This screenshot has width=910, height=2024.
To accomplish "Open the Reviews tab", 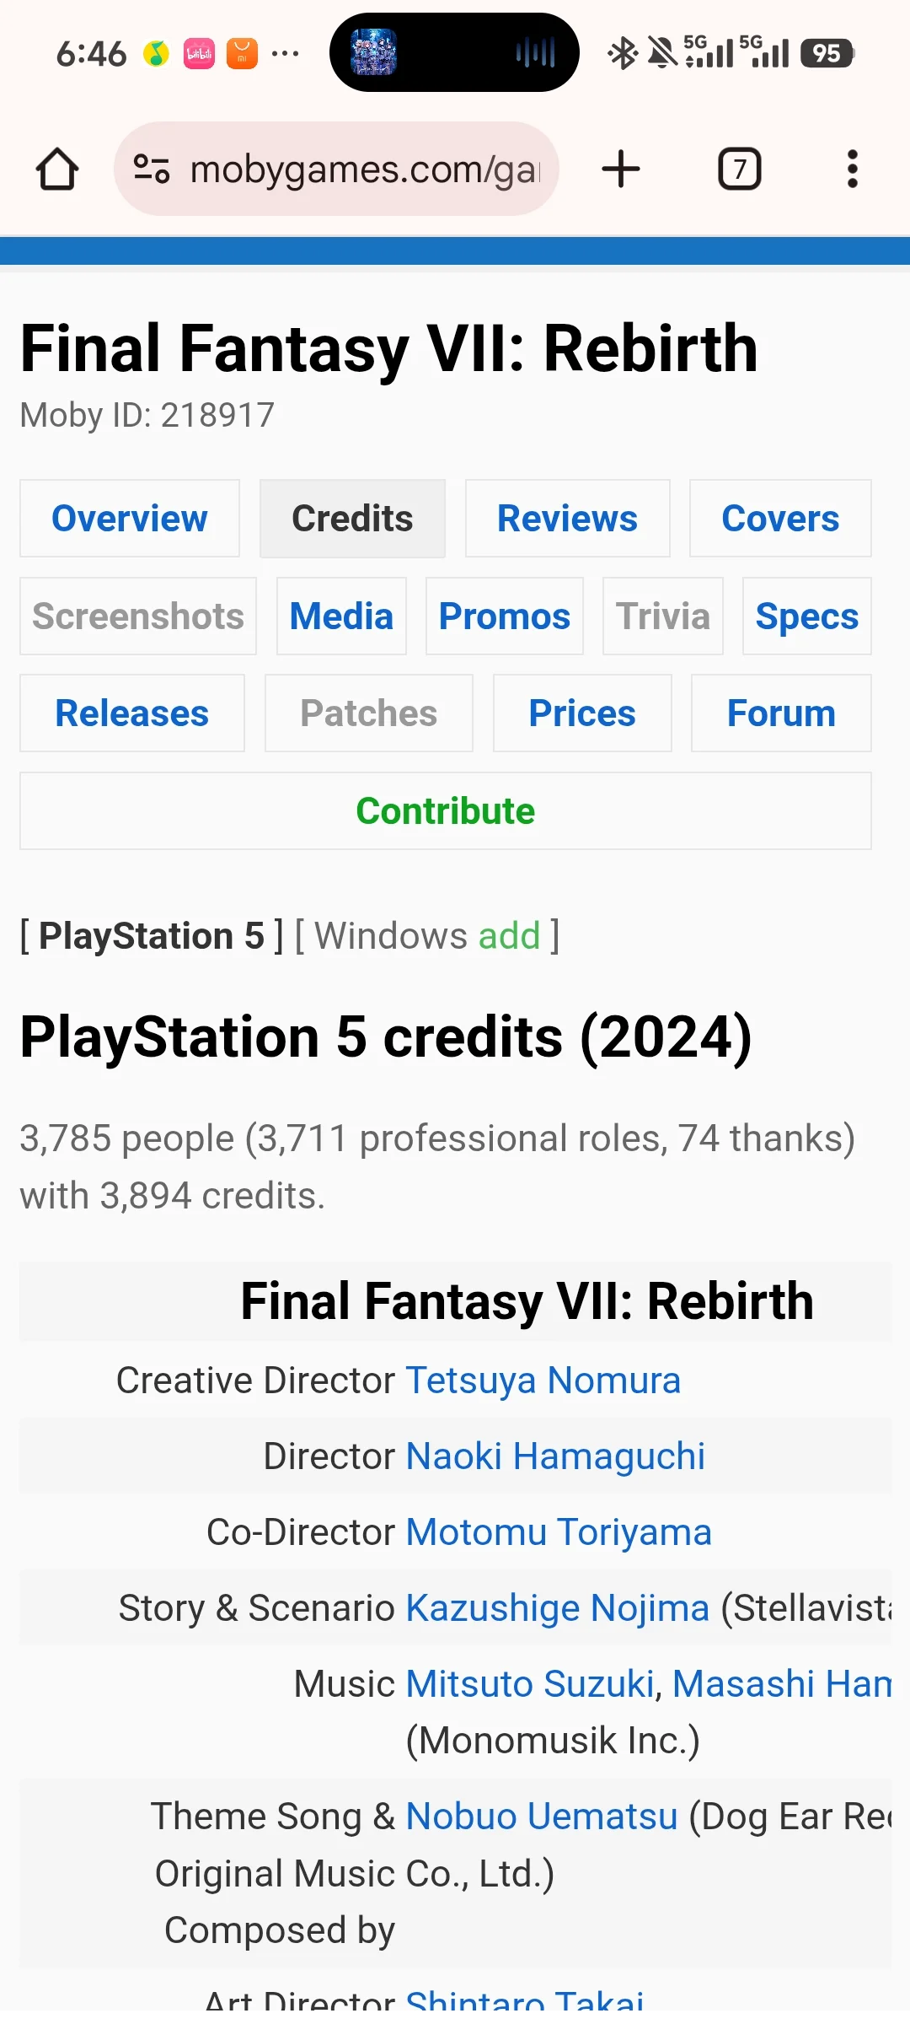I will (x=567, y=519).
